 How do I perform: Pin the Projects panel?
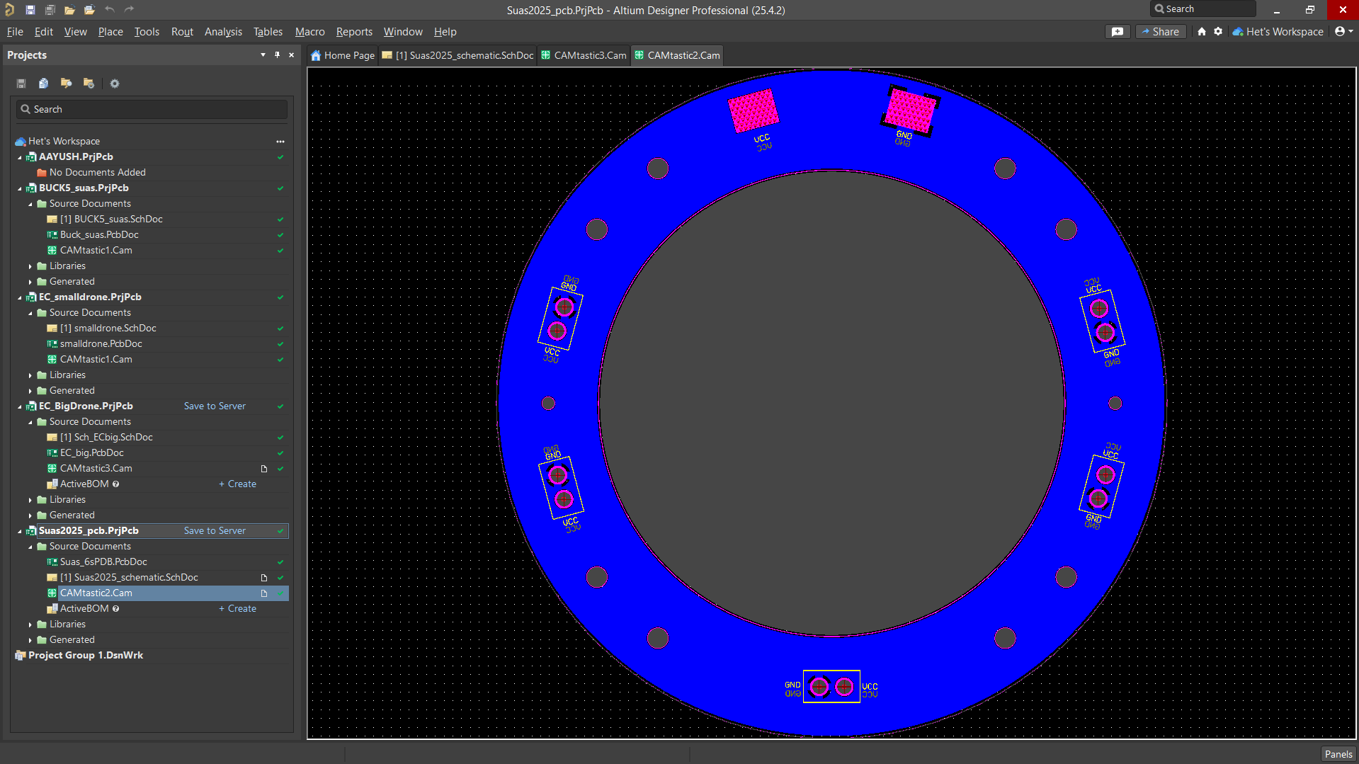click(277, 55)
